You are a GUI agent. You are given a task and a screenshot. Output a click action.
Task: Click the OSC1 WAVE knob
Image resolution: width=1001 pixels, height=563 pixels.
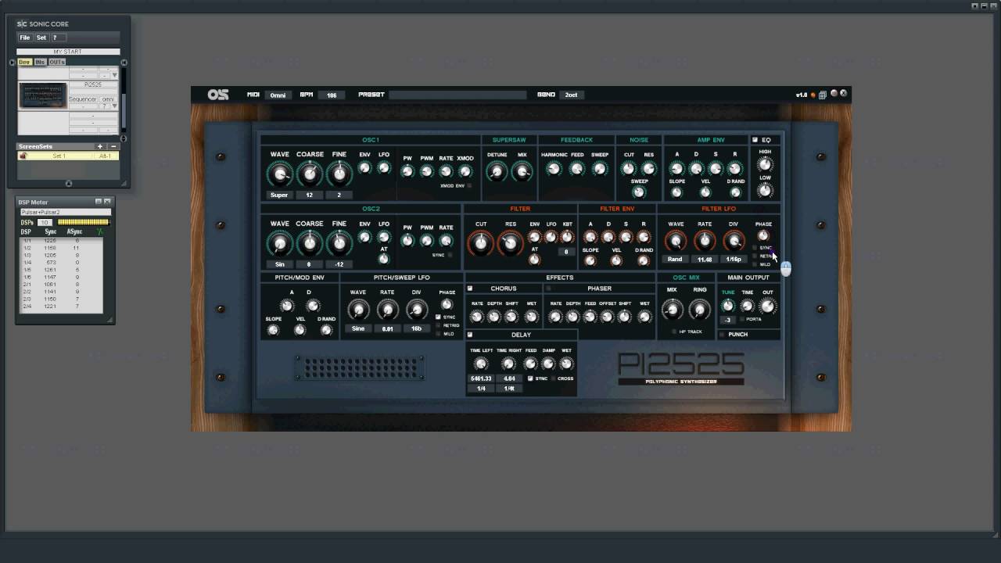[280, 174]
